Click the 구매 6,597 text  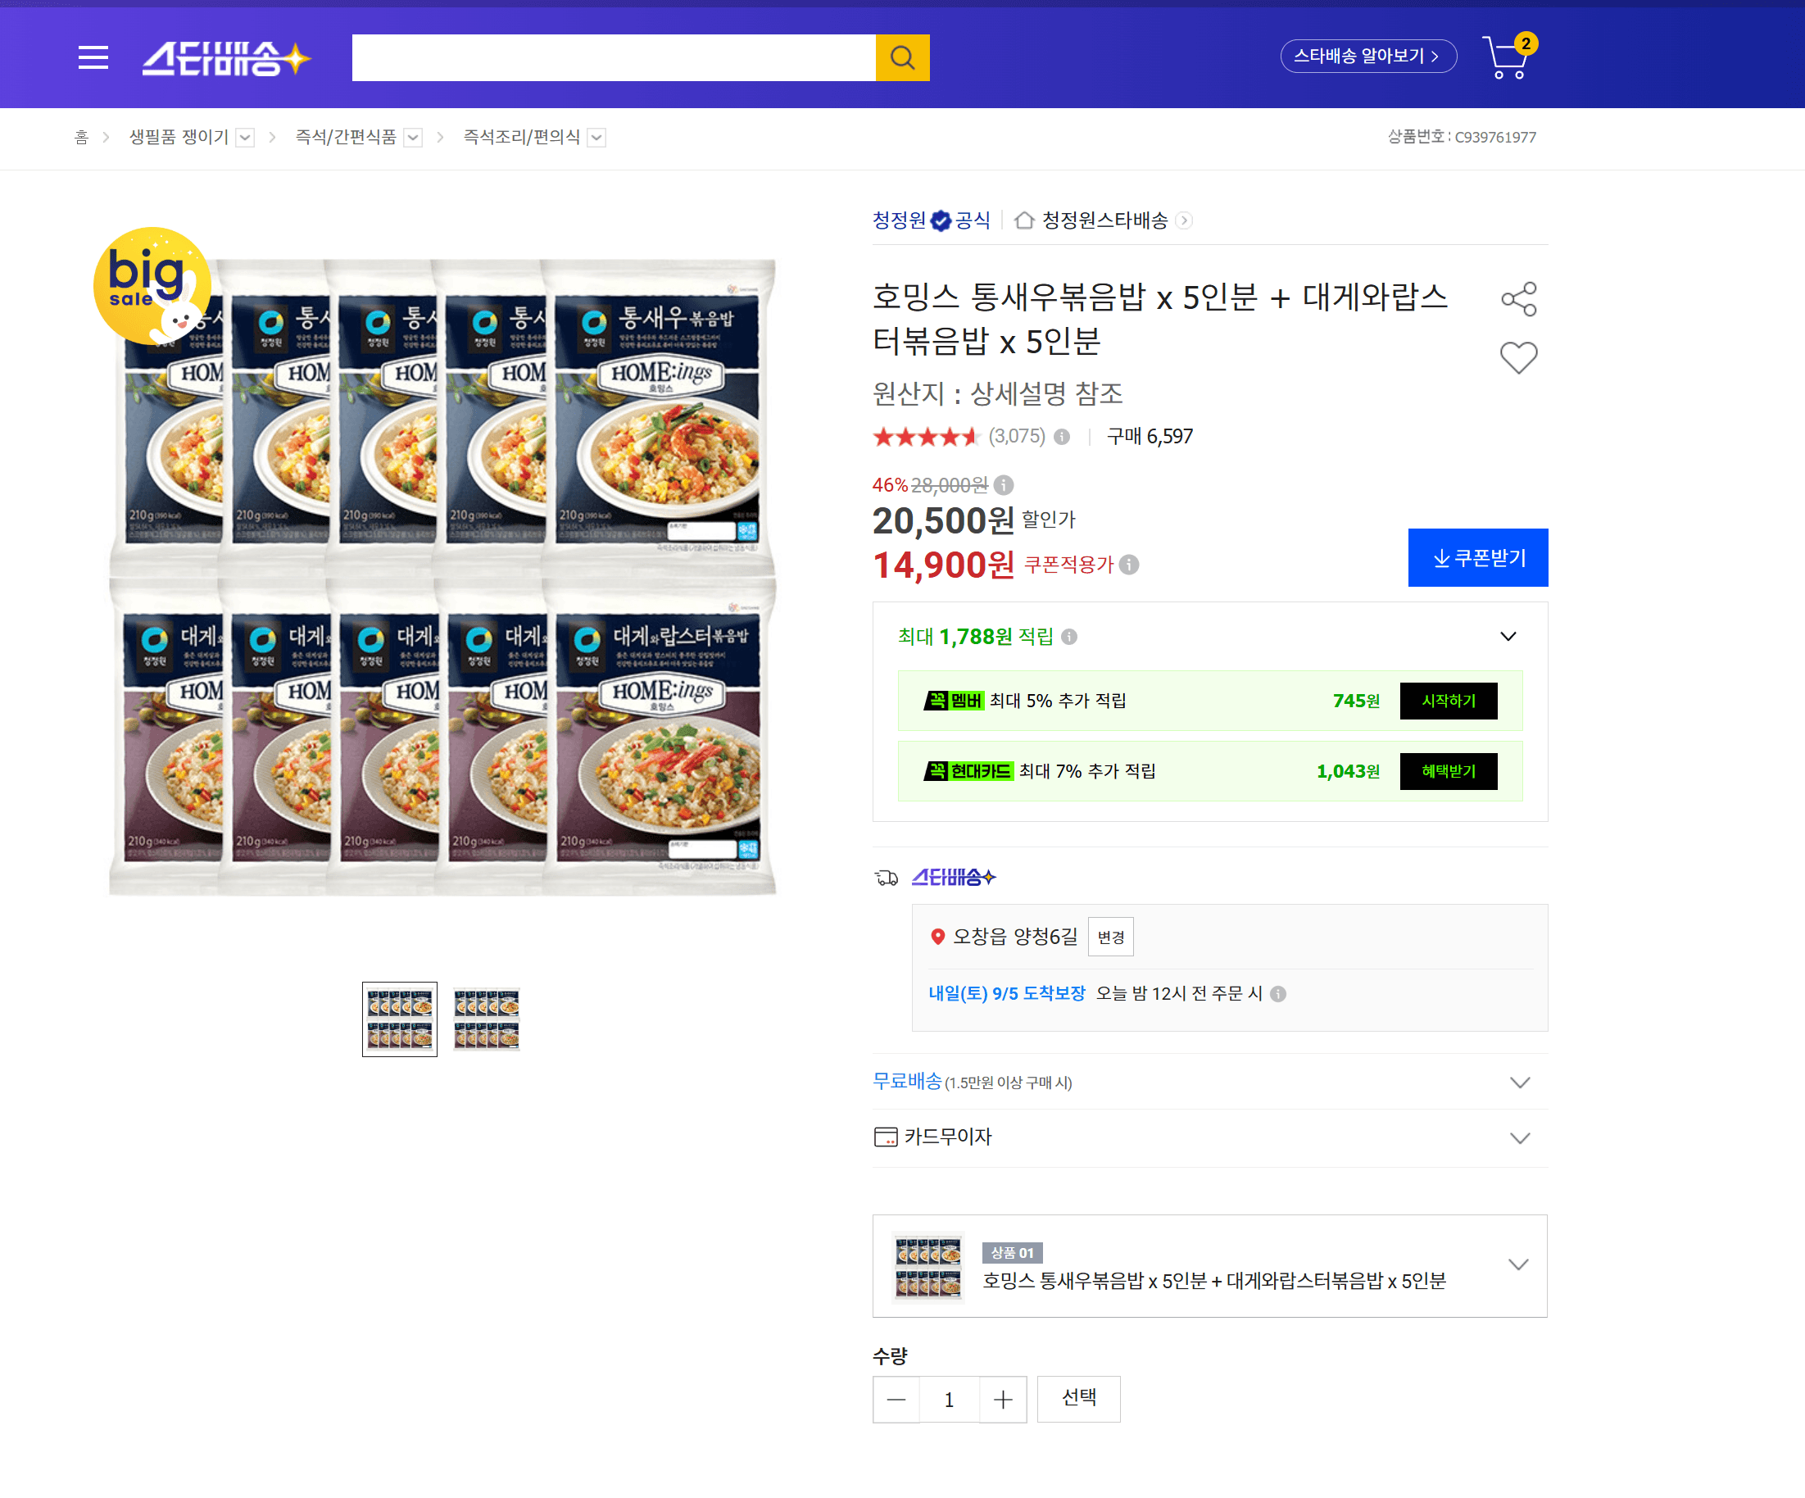pyautogui.click(x=1150, y=437)
